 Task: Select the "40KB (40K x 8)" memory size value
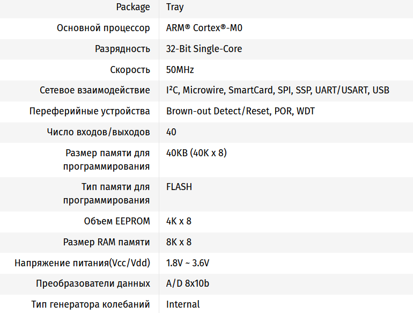(196, 153)
